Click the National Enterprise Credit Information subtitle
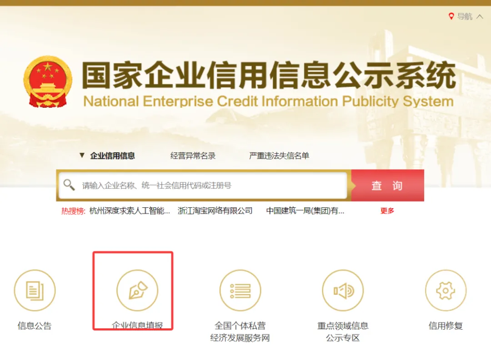Image resolution: width=491 pixels, height=347 pixels. pyautogui.click(x=268, y=101)
